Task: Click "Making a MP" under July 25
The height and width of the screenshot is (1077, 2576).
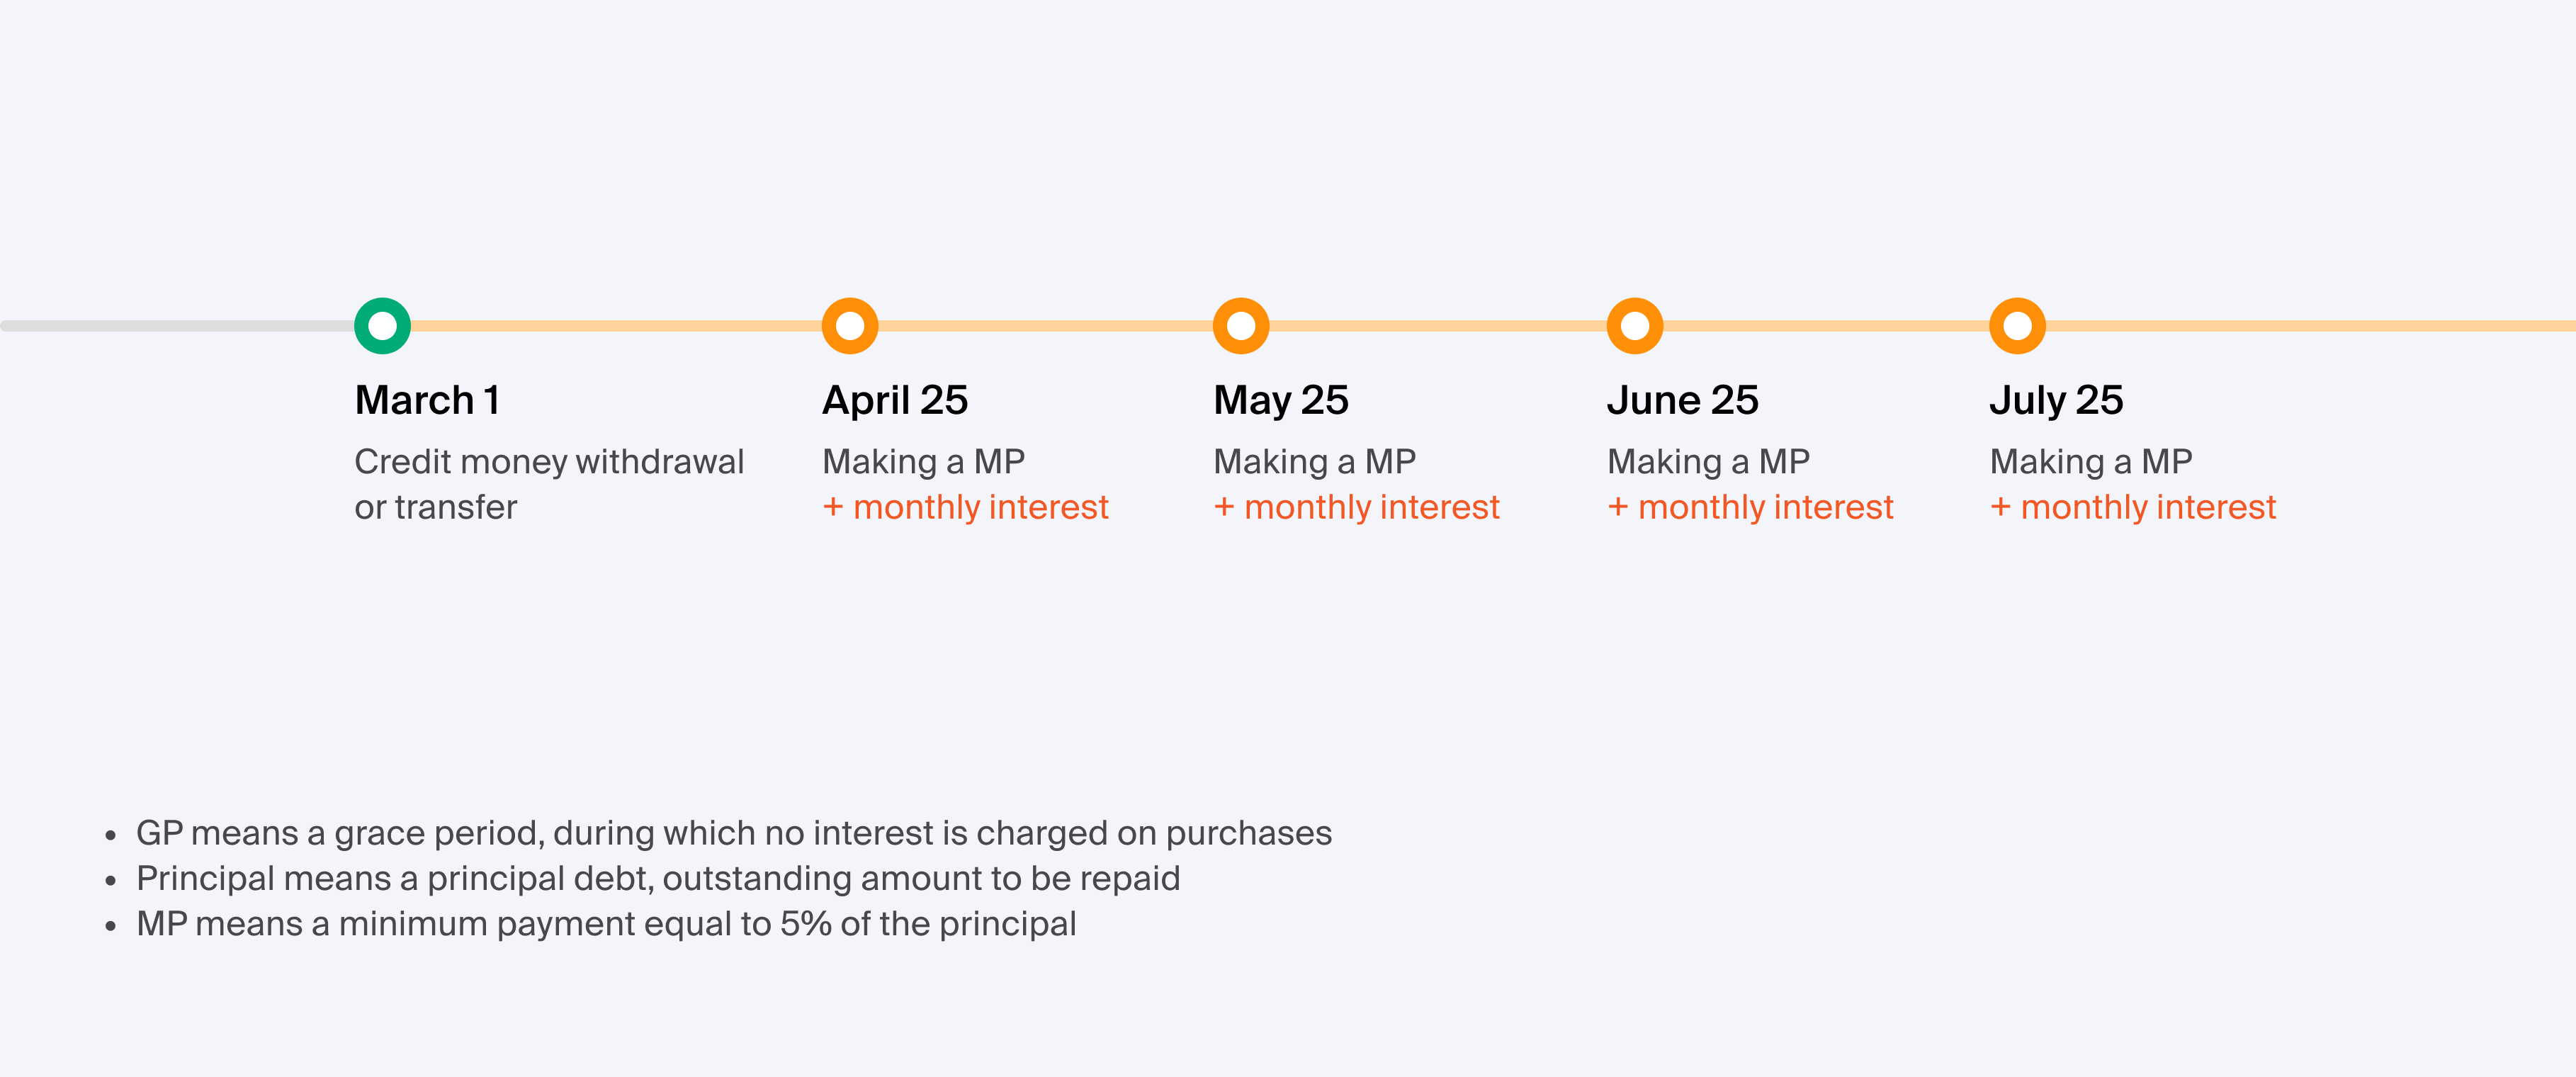Action: click(2091, 461)
